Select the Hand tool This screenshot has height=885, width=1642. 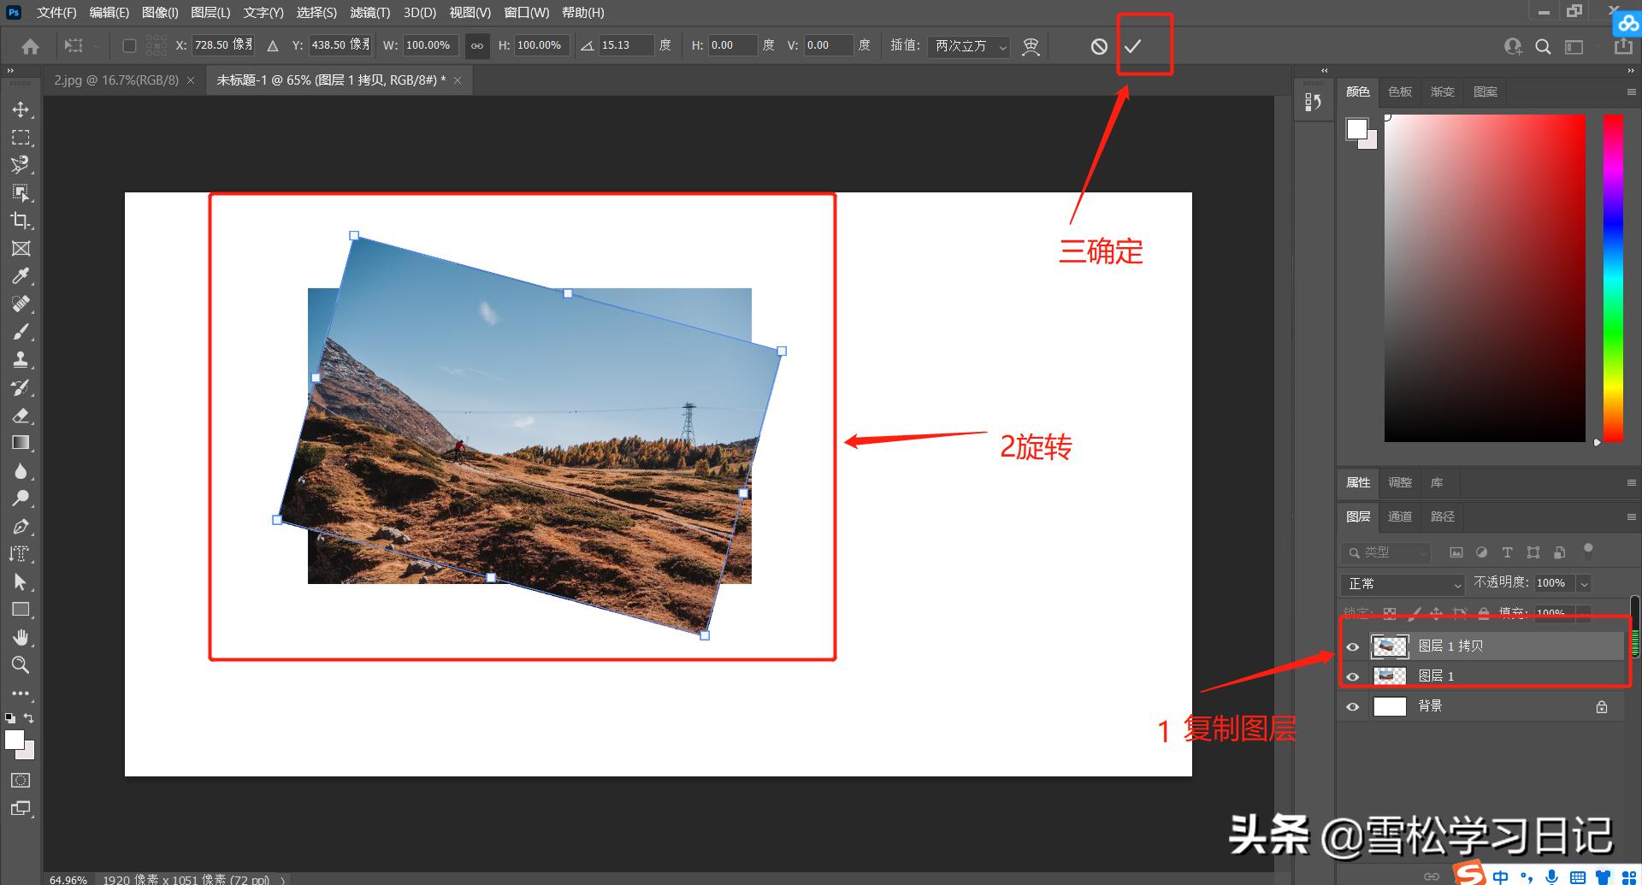coord(21,637)
